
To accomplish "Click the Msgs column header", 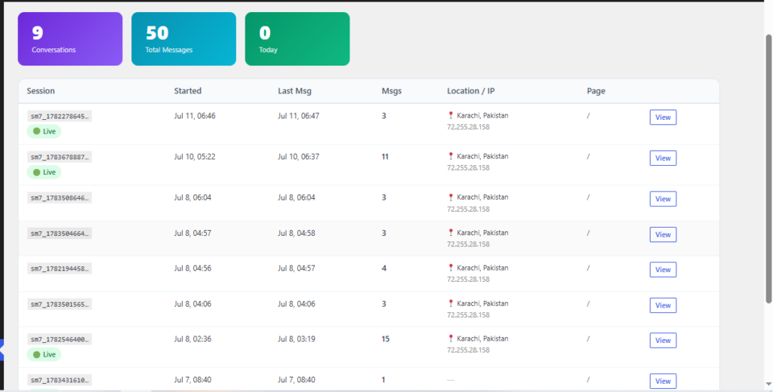I will pos(392,91).
